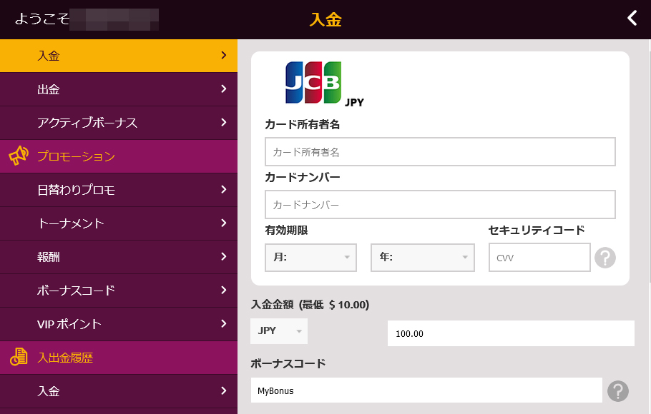
Task: Open 入金 under the 入出金履歴 section
Action: [x=119, y=391]
